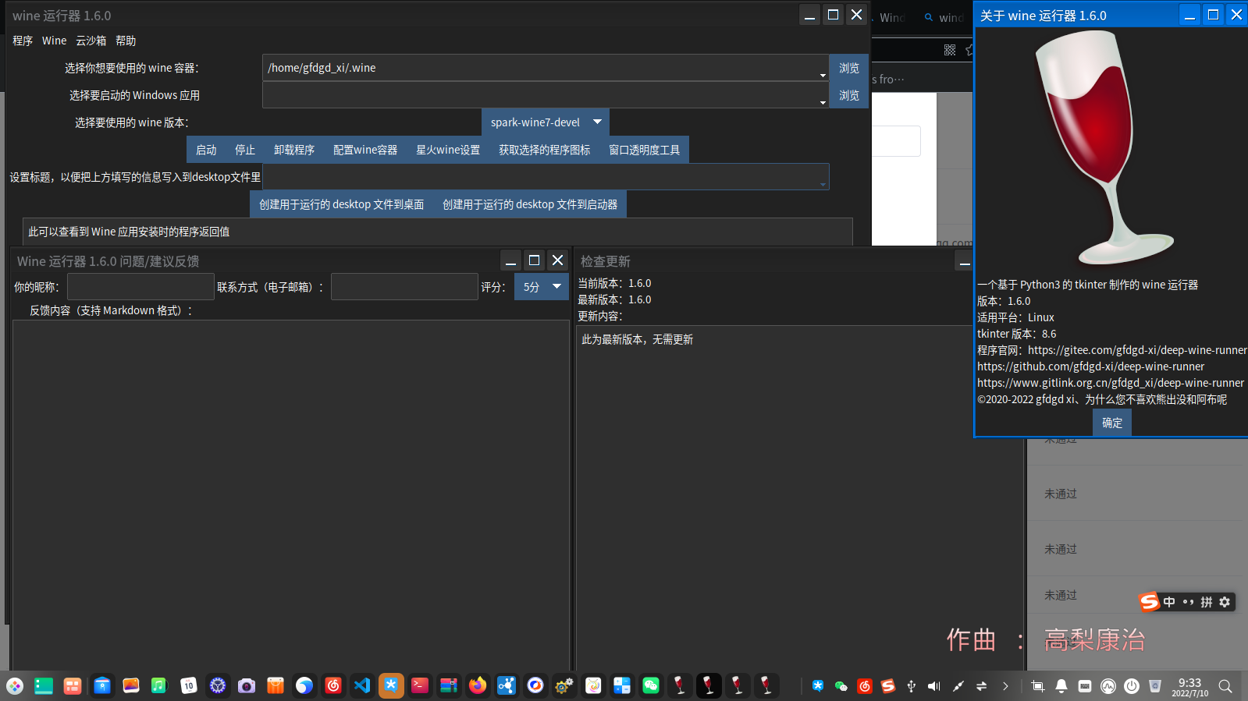
Task: Click the 启动 button
Action: coord(206,150)
